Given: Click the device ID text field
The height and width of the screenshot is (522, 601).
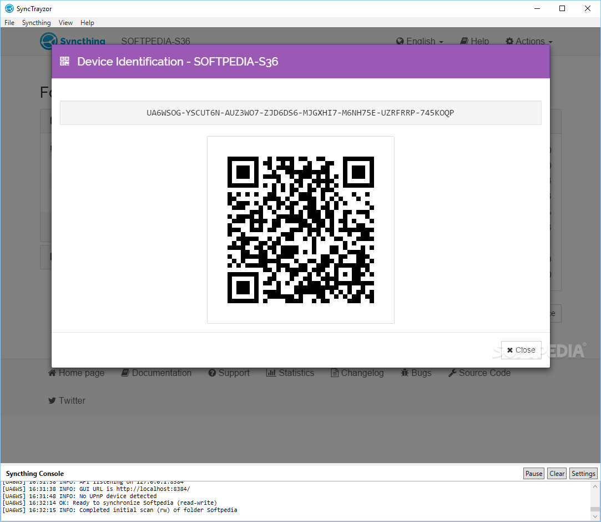Looking at the screenshot, I should click(301, 113).
